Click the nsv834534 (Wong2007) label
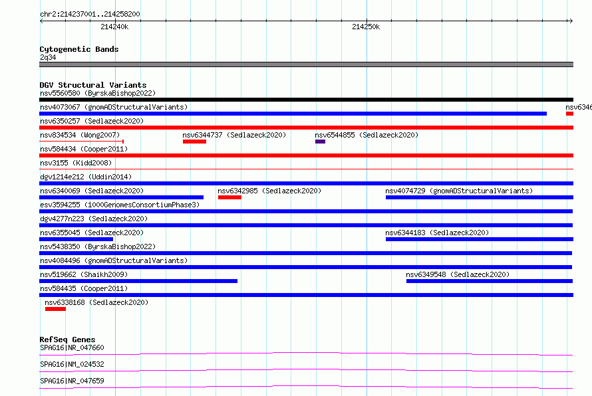 coord(80,135)
